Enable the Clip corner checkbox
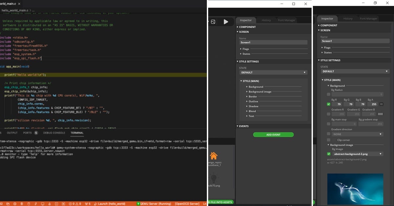The image size is (394, 206). [x=329, y=140]
